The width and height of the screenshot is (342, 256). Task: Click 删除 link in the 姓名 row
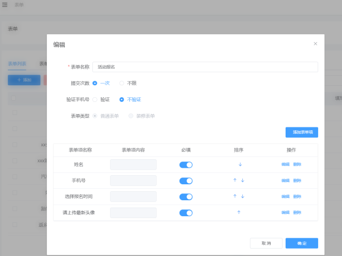point(297,164)
